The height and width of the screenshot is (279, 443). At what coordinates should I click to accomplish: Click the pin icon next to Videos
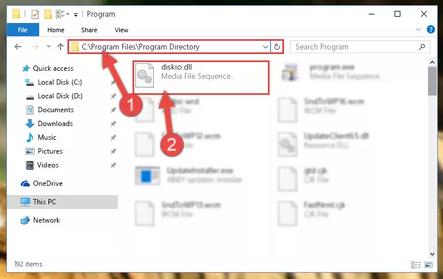(x=113, y=165)
